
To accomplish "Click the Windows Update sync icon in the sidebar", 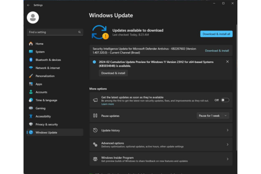I will pyautogui.click(x=31, y=132).
